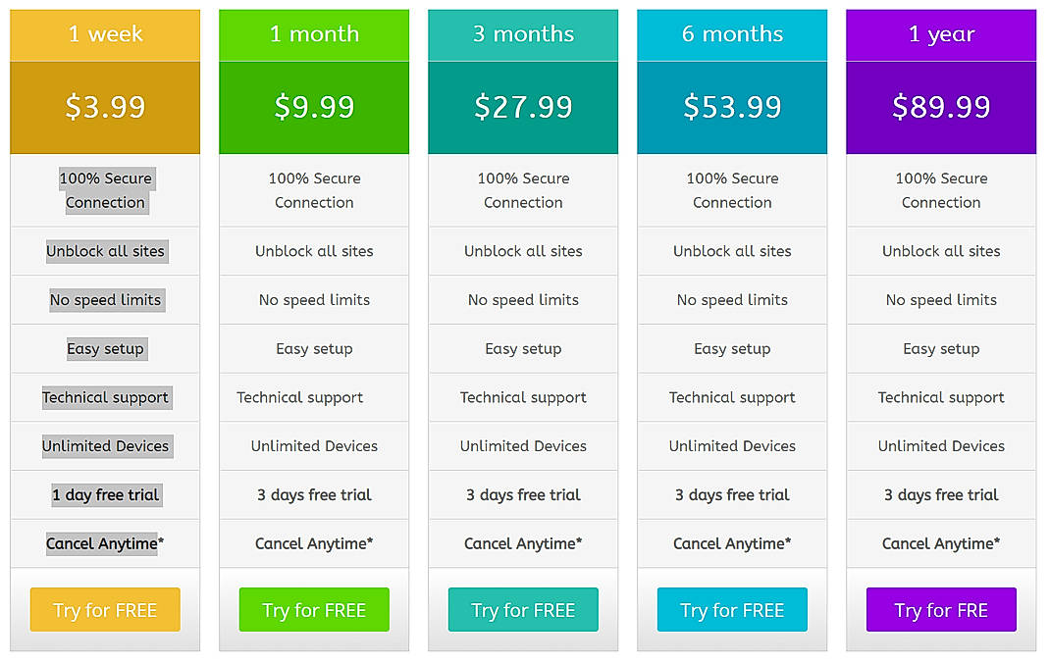Screen dimensions: 1050x663
Task: Click the $3.99 price cell
Action: point(104,107)
